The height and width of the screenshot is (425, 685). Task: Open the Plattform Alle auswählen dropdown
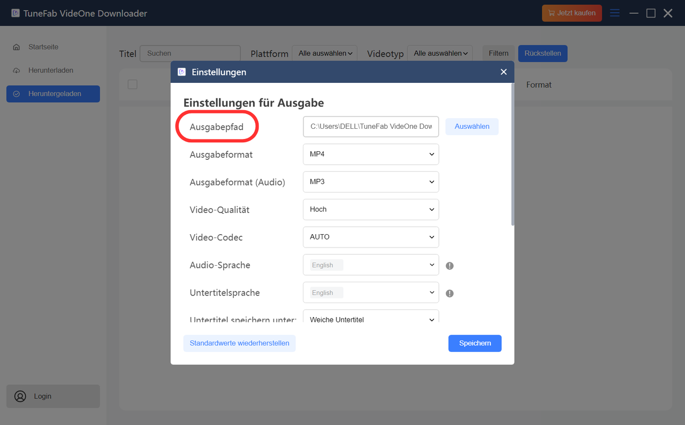(325, 53)
